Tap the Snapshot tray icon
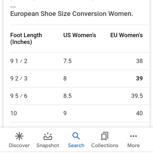 [x=48, y=136]
